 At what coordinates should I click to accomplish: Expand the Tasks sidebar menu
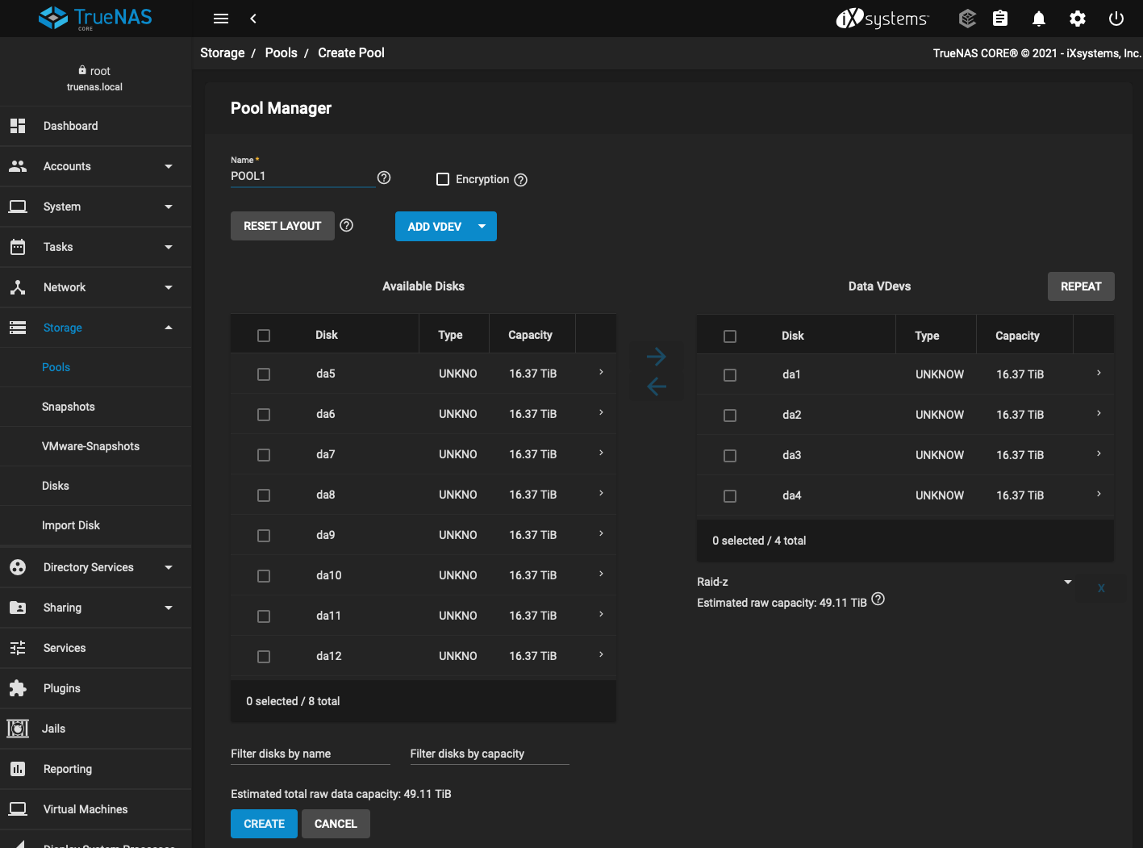click(95, 247)
